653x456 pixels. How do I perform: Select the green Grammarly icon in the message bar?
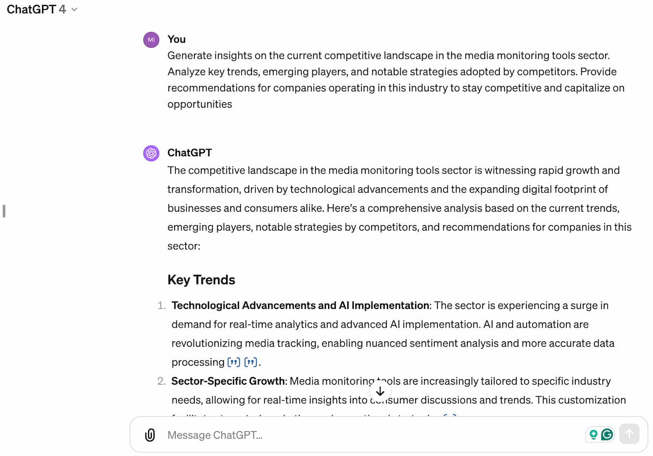(x=607, y=434)
